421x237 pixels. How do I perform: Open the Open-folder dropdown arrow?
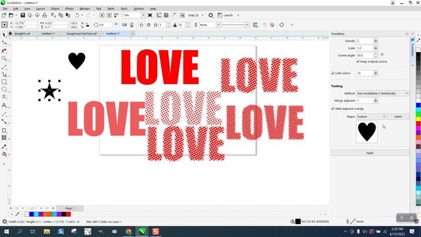click(x=16, y=15)
